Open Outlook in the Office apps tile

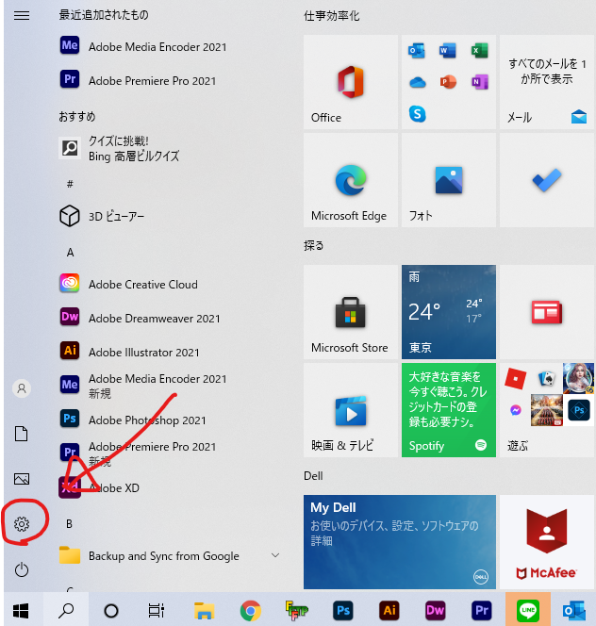pos(417,51)
